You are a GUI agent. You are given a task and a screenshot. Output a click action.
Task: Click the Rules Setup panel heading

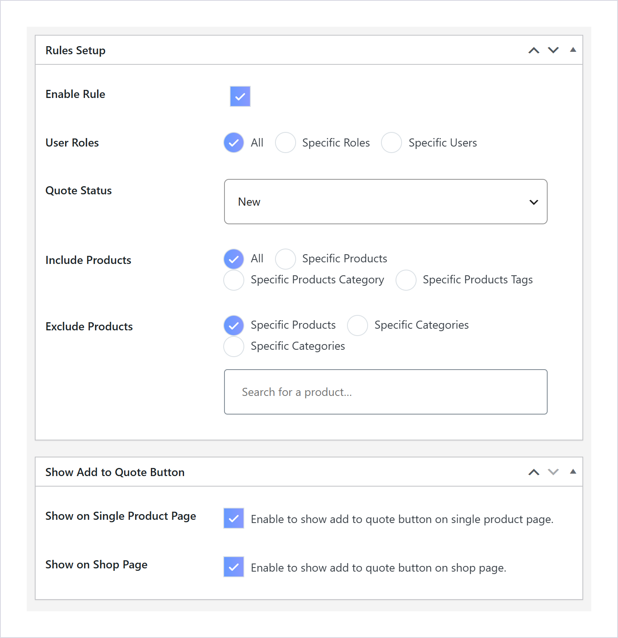point(76,51)
